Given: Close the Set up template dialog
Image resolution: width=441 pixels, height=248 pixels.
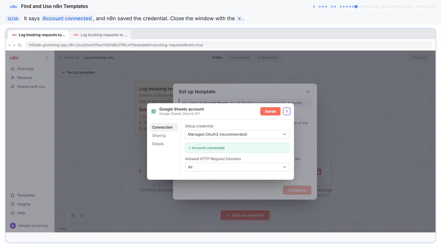Looking at the screenshot, I should pyautogui.click(x=308, y=92).
